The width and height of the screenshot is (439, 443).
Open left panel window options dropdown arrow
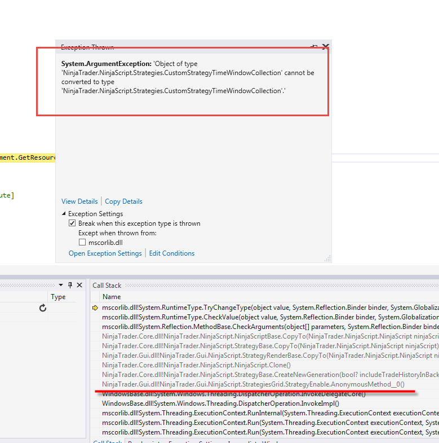pyautogui.click(x=61, y=285)
